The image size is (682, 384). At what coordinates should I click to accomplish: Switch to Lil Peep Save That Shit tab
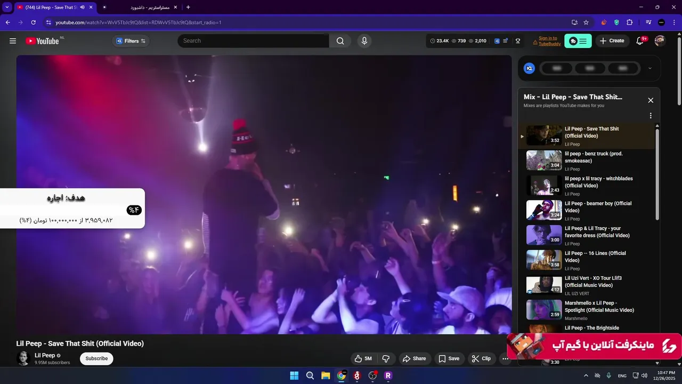pos(48,7)
